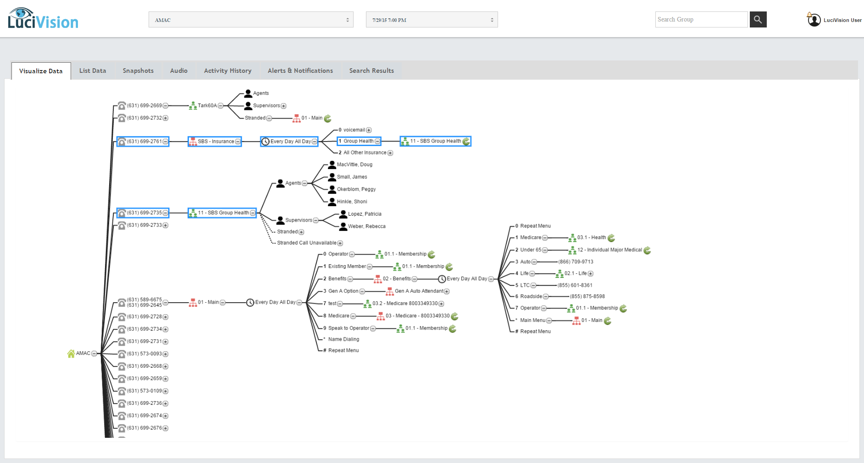
Task: Expand the 02.1 - Life node
Action: tap(591, 273)
